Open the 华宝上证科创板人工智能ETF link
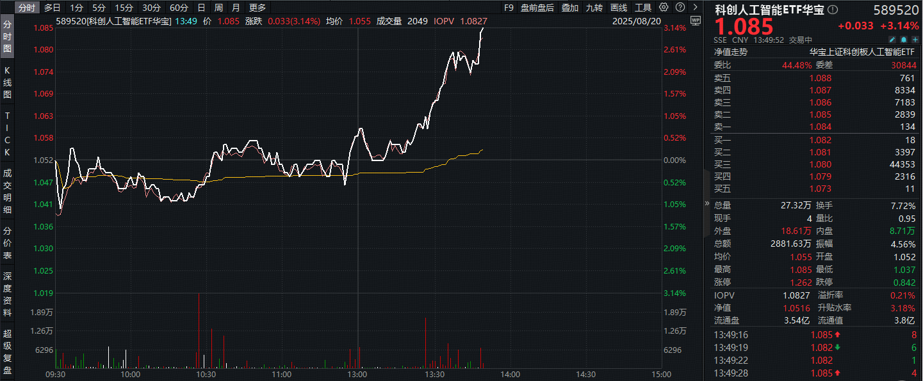The height and width of the screenshot is (381, 923). click(862, 53)
